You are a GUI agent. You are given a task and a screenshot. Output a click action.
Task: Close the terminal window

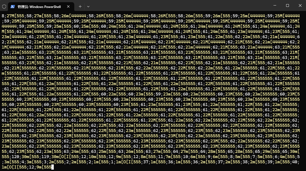[300, 5]
